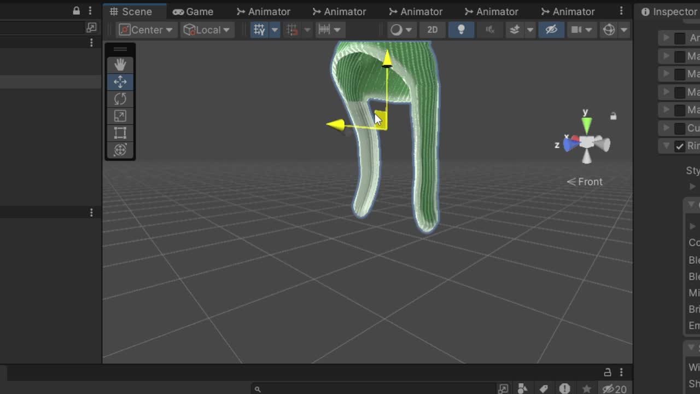The height and width of the screenshot is (394, 700).
Task: Click the green Y axis gizmo cone
Action: point(586,124)
